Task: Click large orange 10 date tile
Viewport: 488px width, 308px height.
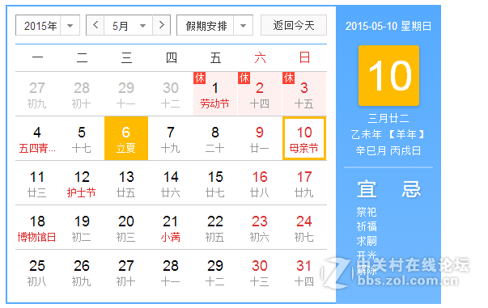Action: [388, 75]
